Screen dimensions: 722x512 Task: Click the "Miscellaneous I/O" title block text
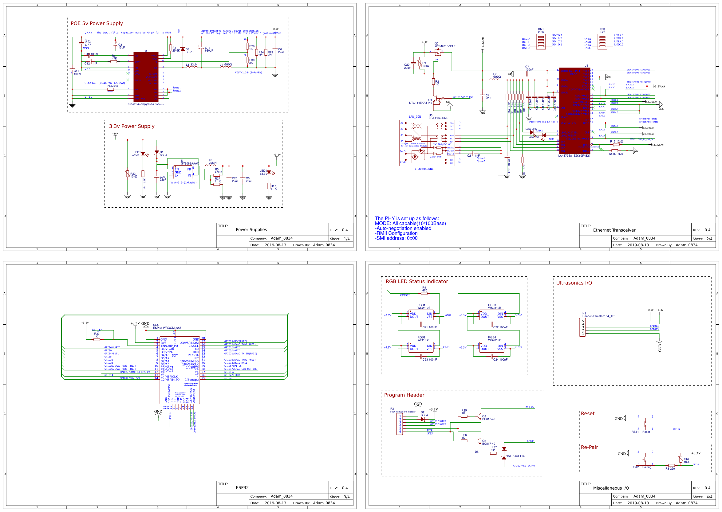611,488
